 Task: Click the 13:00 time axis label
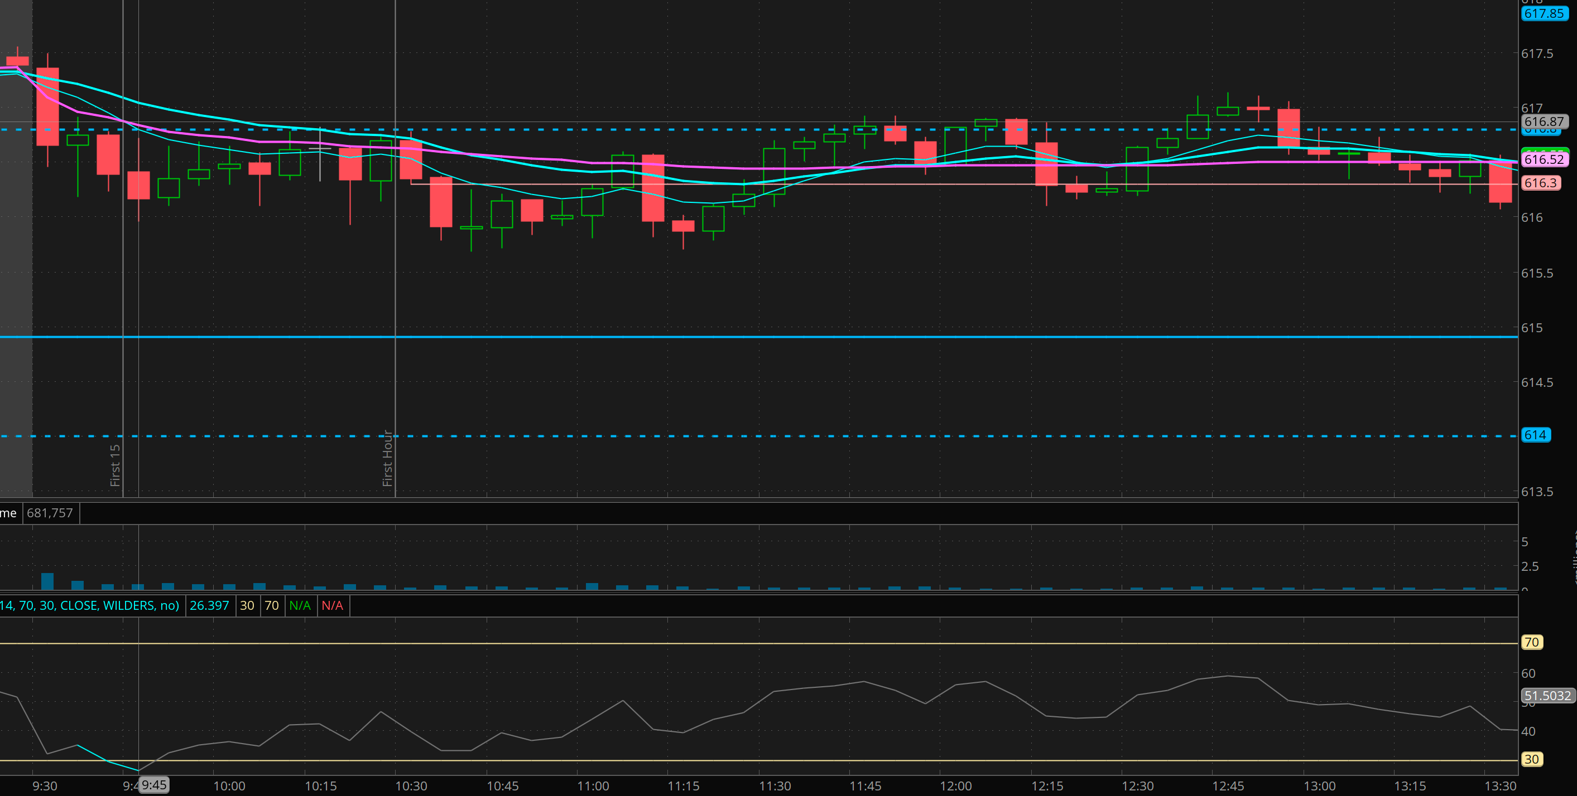(1319, 786)
